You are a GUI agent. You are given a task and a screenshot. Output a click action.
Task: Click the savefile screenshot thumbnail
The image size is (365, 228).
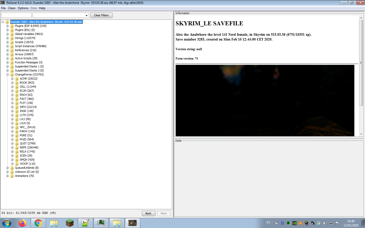pos(265,101)
